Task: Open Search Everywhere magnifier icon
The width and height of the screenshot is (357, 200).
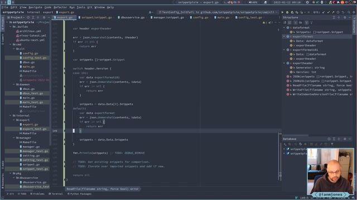Action: [x=349, y=12]
